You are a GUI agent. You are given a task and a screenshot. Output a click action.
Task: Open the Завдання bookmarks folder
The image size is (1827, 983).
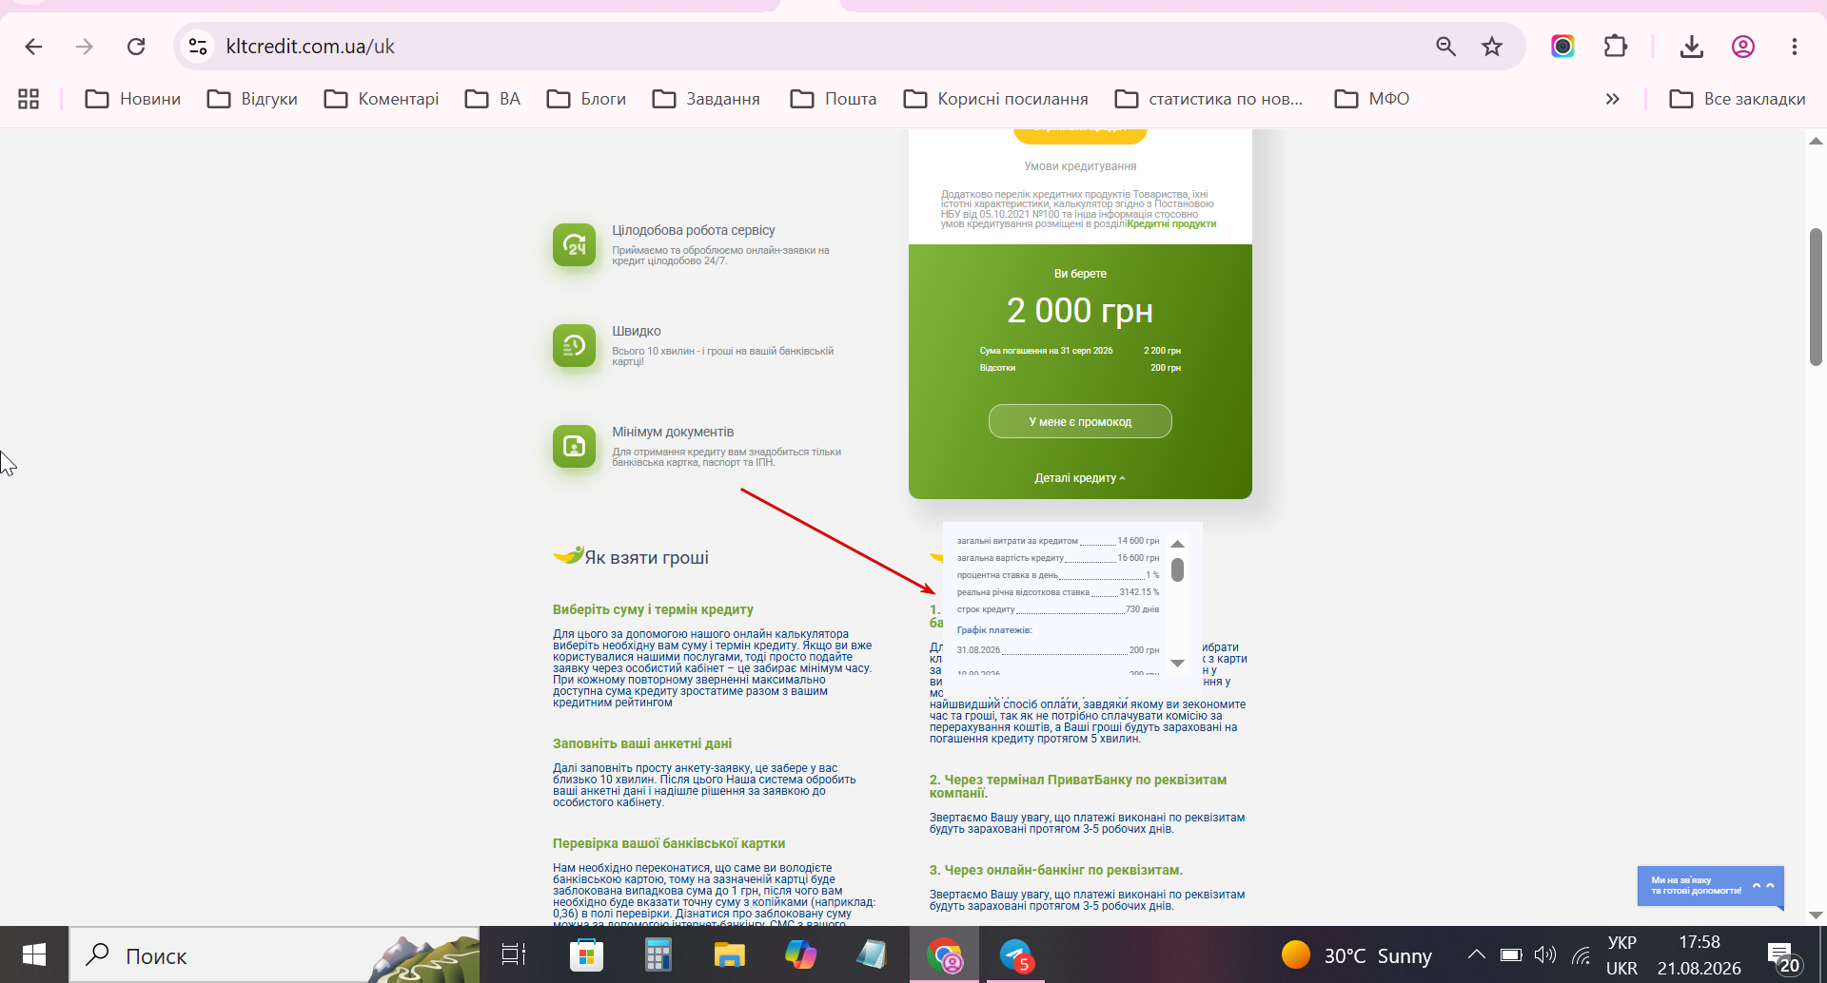coord(706,99)
